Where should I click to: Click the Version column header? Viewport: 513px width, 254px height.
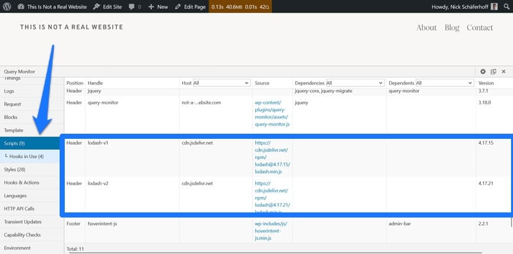[486, 83]
